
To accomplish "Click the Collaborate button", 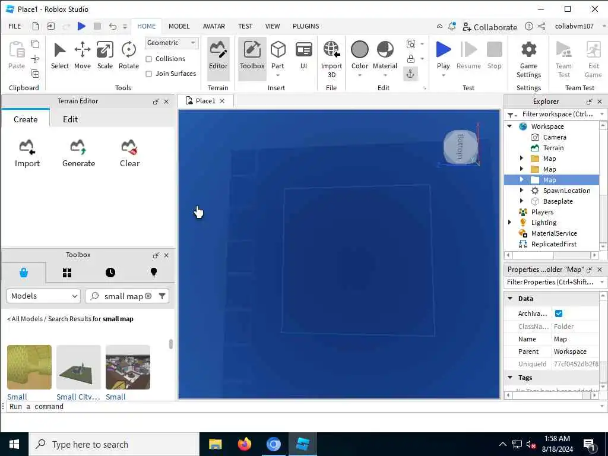I will pyautogui.click(x=490, y=27).
